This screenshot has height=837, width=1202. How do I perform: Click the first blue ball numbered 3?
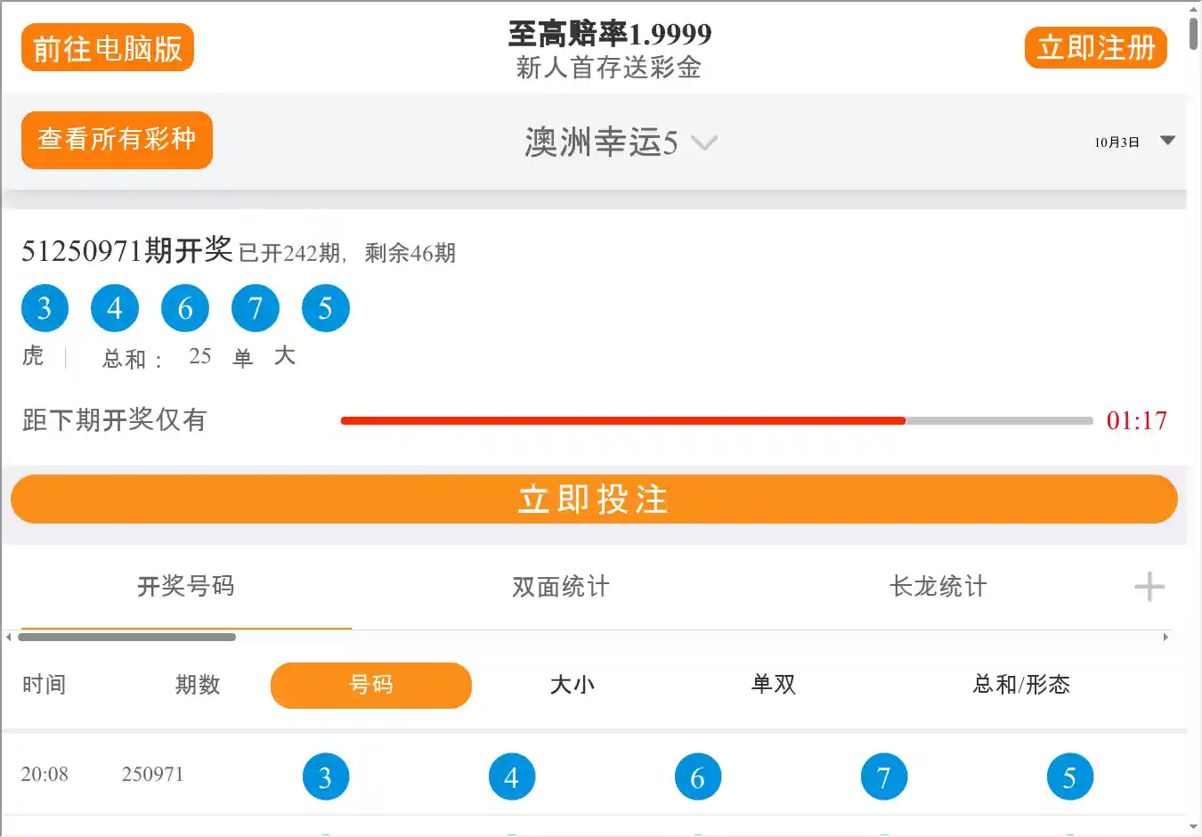45,308
